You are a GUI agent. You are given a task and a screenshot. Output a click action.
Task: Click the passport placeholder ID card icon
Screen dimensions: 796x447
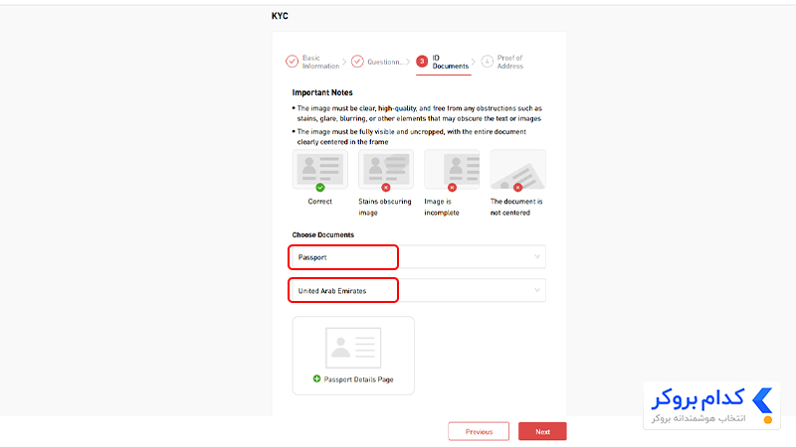click(x=353, y=348)
